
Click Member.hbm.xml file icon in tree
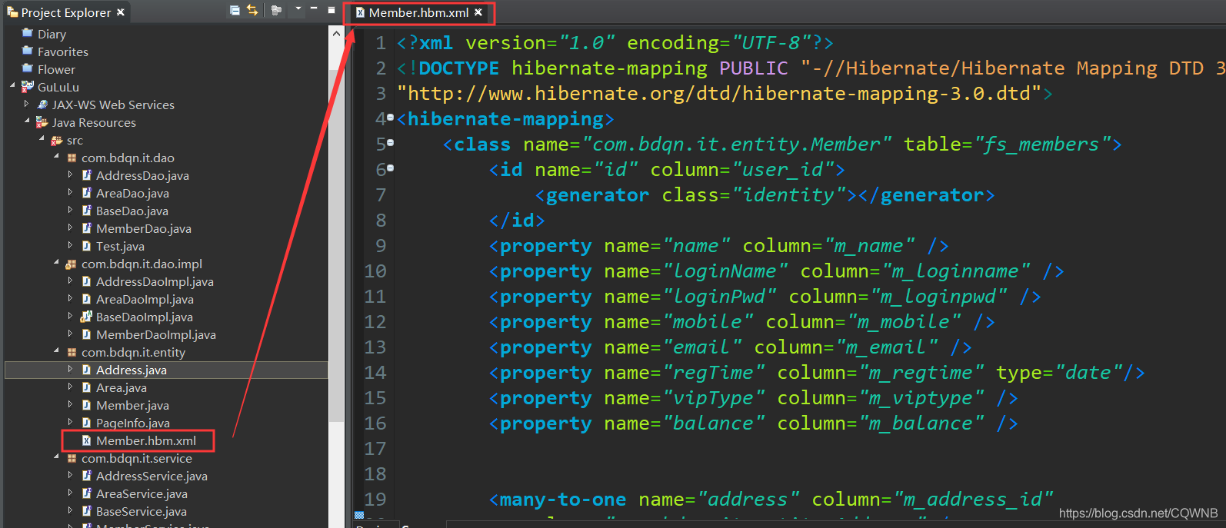[86, 440]
